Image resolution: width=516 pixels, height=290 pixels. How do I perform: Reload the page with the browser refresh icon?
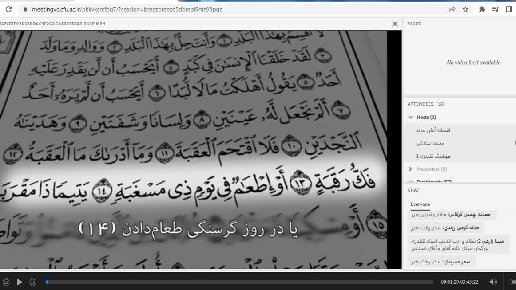pyautogui.click(x=8, y=9)
